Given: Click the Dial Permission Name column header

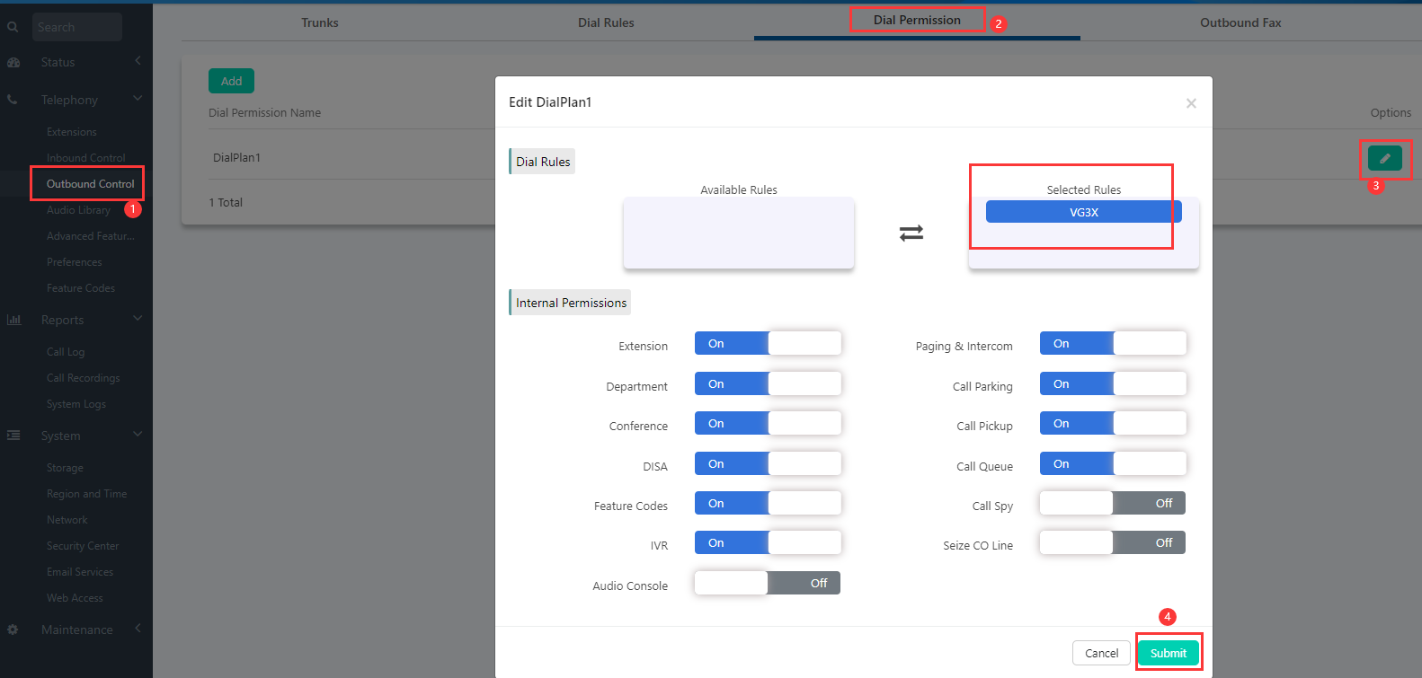Looking at the screenshot, I should pyautogui.click(x=264, y=112).
